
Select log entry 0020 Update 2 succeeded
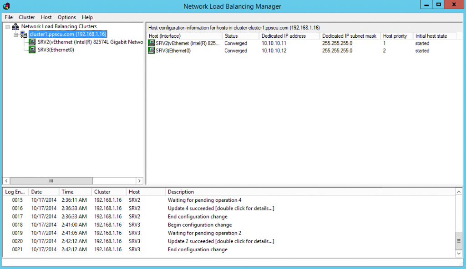click(x=221, y=241)
